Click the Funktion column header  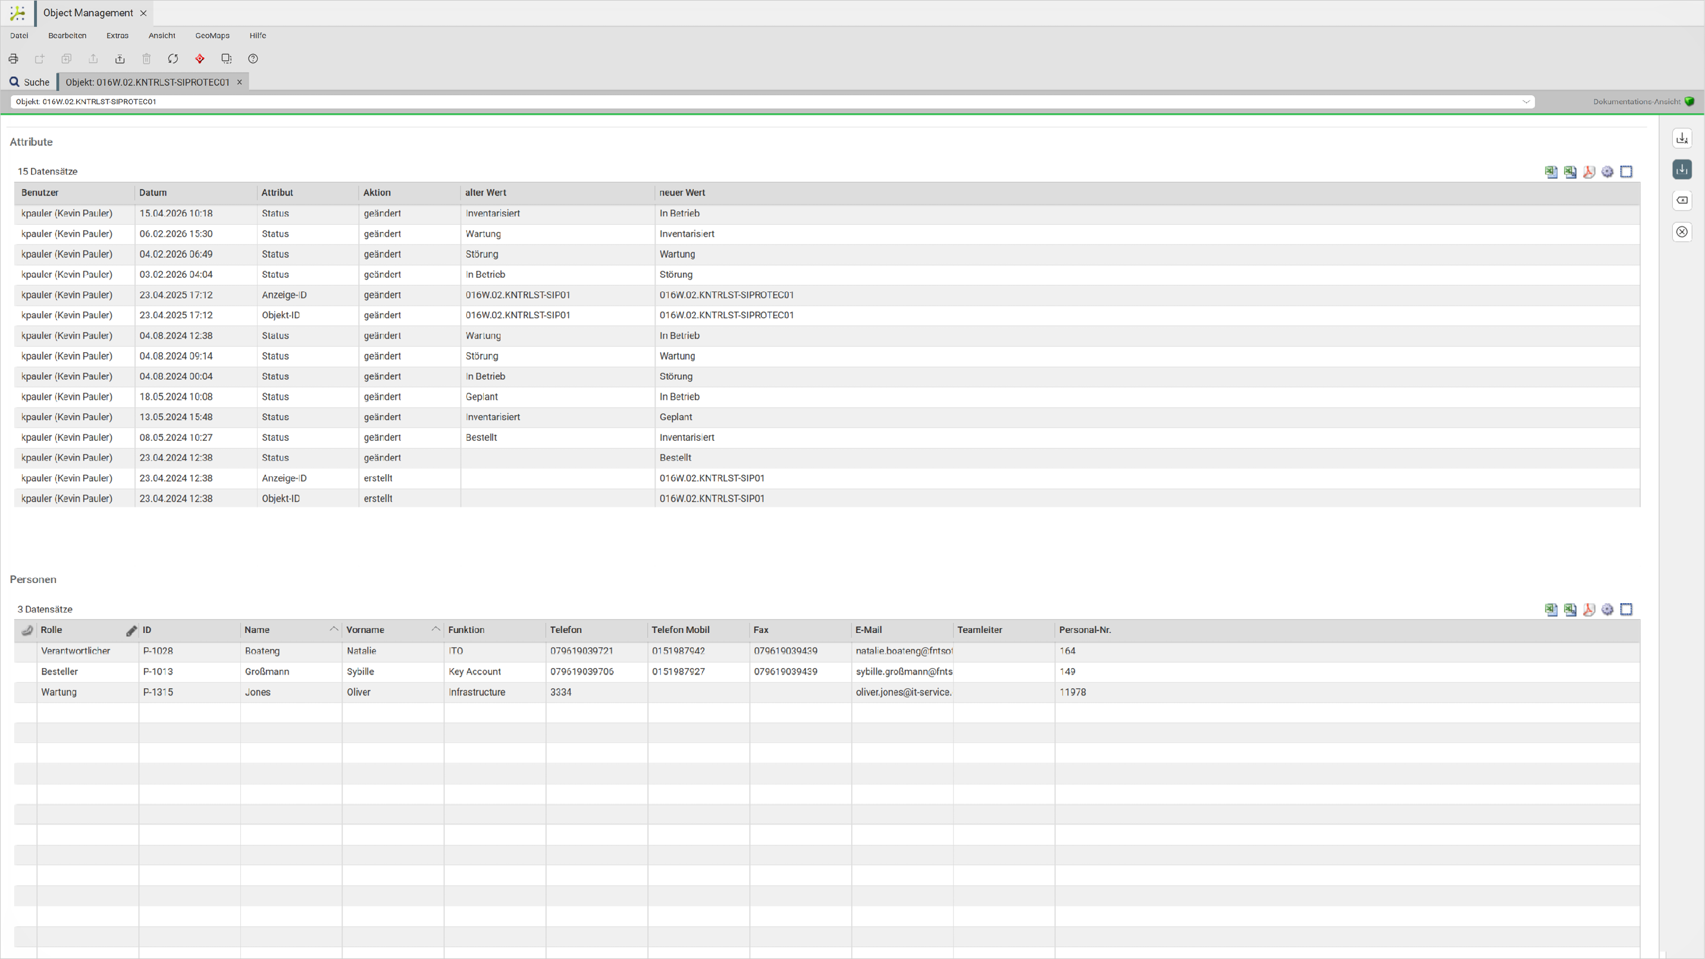494,630
